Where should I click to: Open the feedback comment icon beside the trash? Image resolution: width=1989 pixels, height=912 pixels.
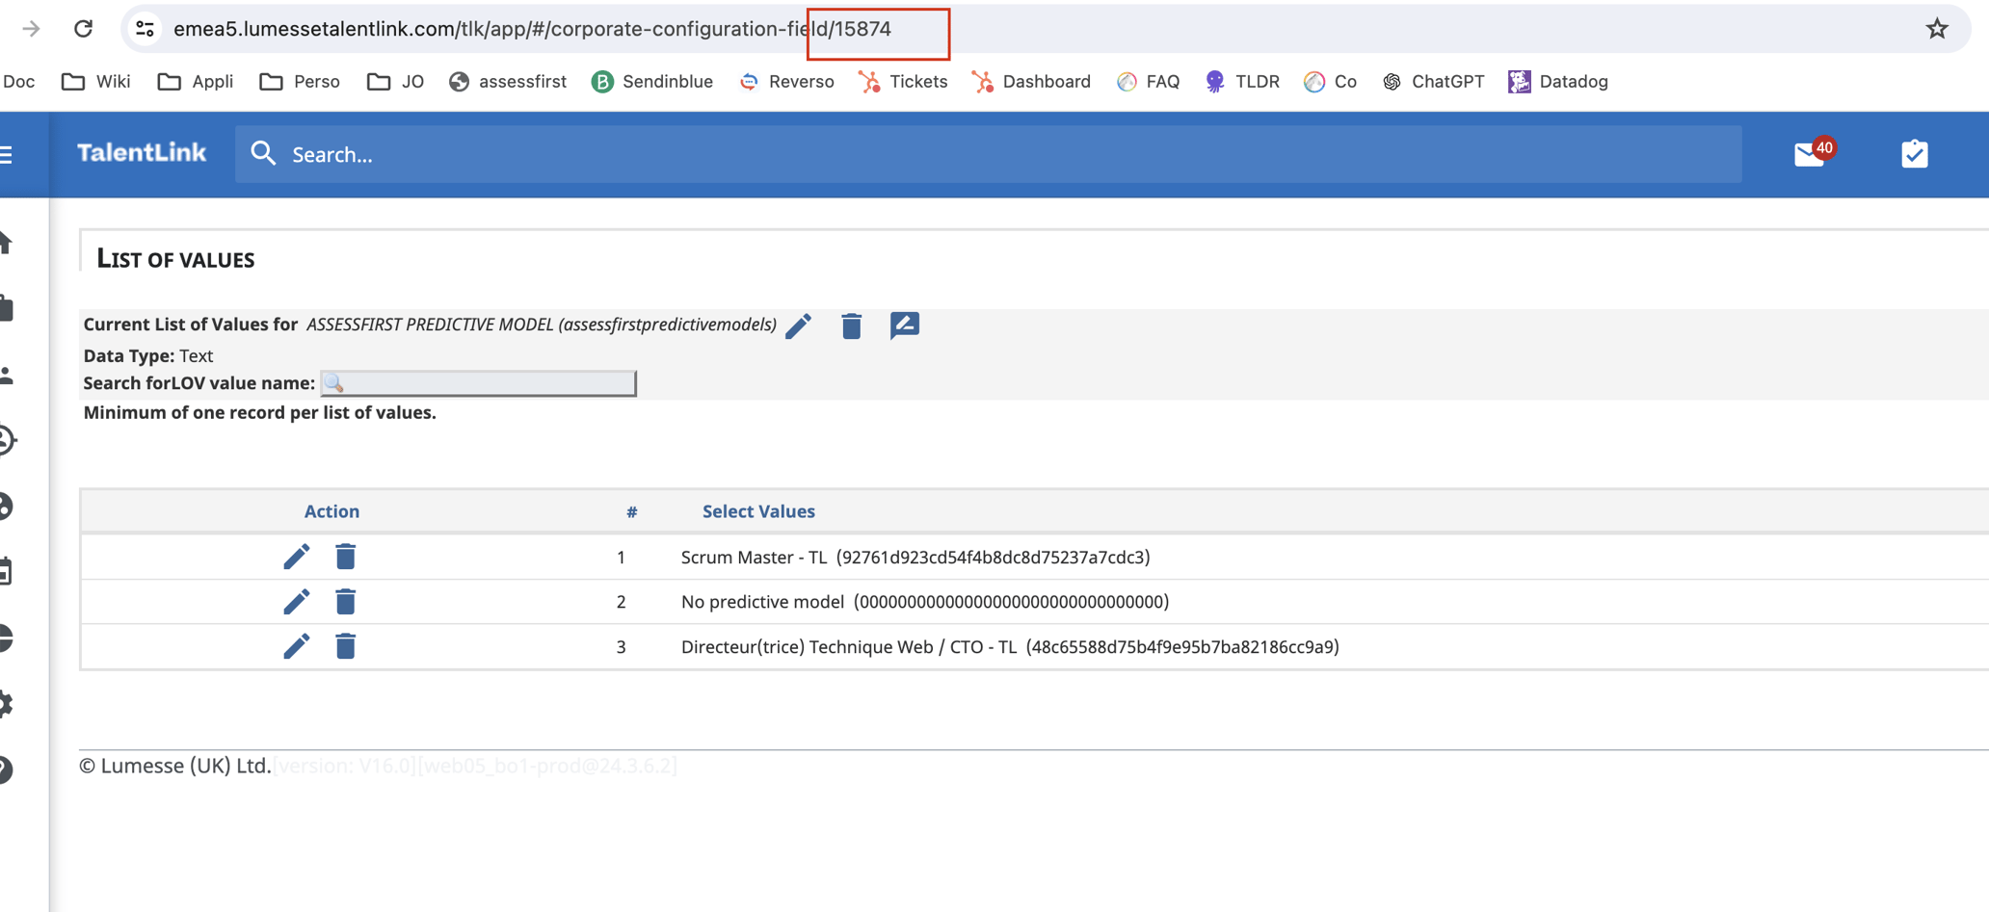[x=904, y=326]
